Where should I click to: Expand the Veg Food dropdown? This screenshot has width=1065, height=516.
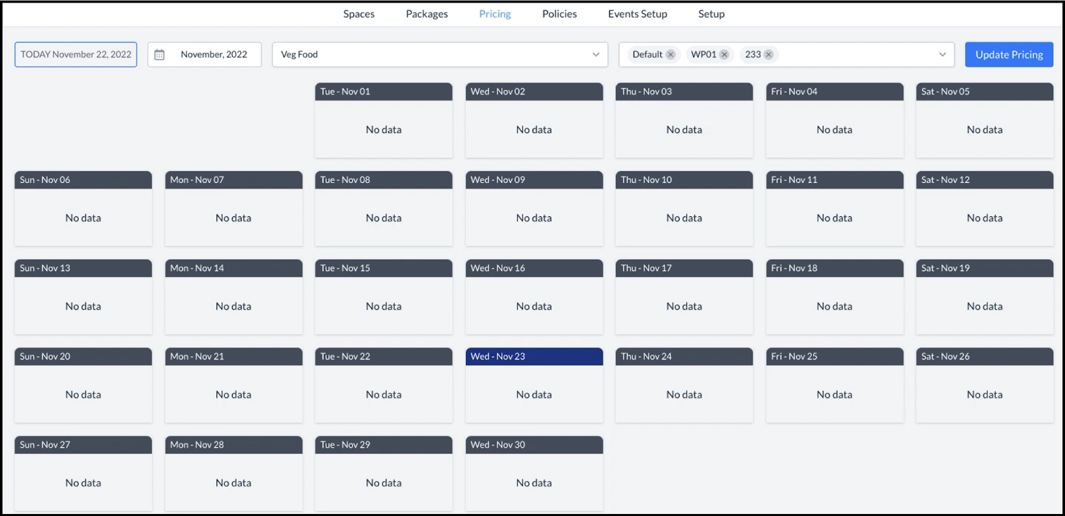(x=596, y=55)
